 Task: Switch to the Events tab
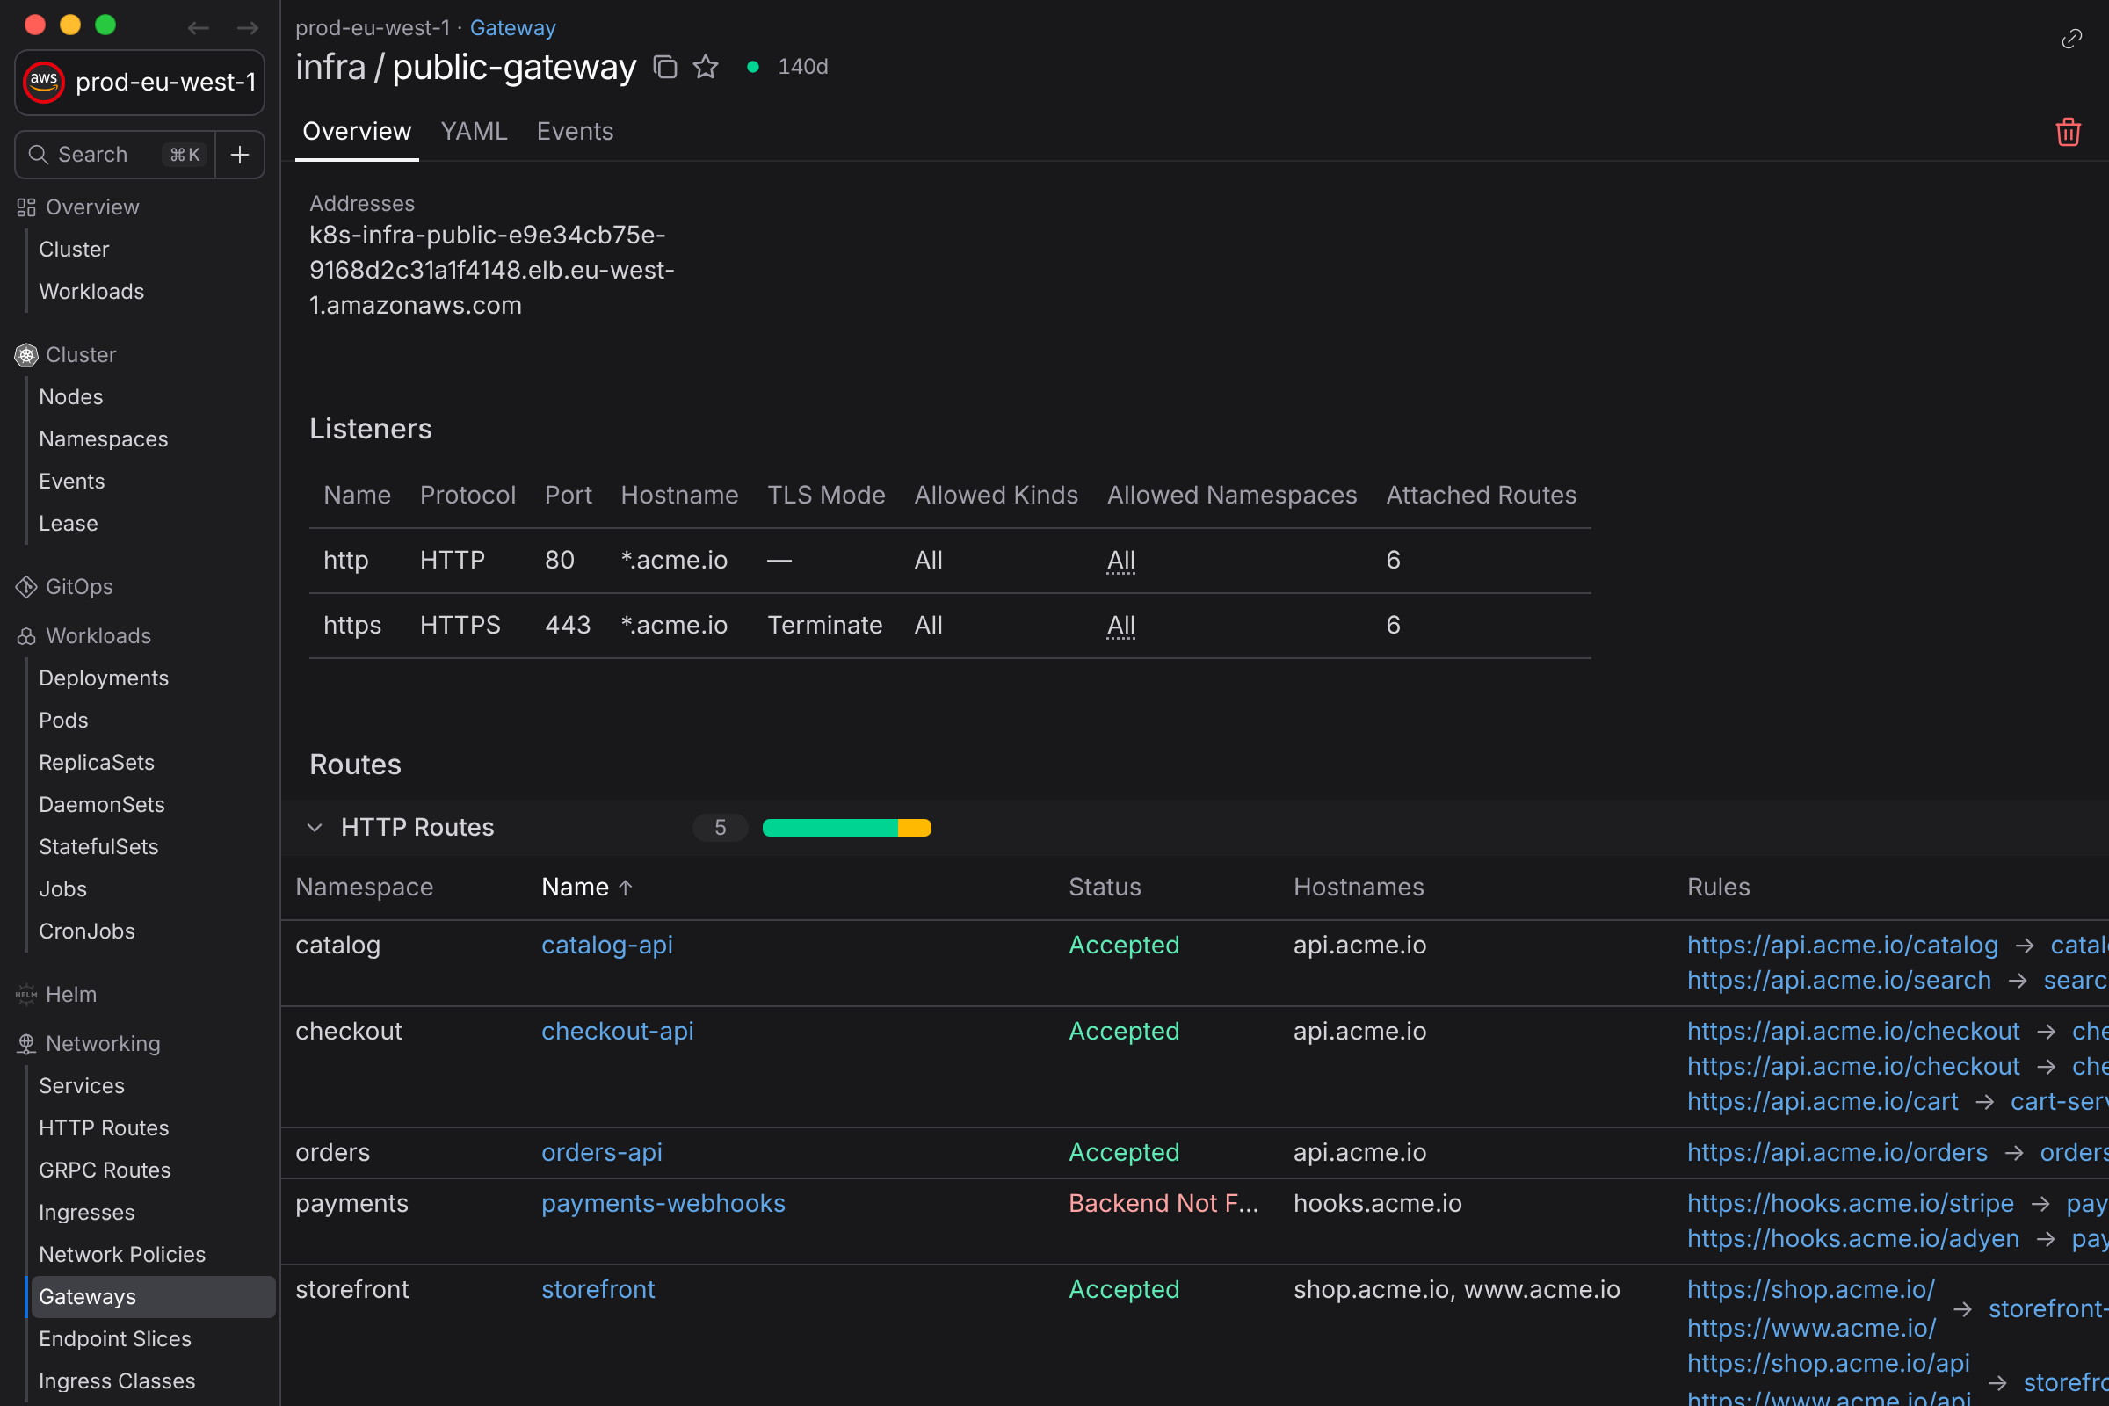click(575, 132)
